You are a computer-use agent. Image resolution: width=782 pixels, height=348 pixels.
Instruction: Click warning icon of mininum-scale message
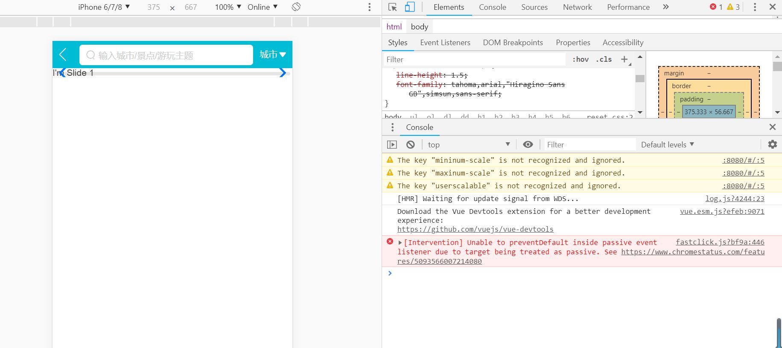coord(390,160)
